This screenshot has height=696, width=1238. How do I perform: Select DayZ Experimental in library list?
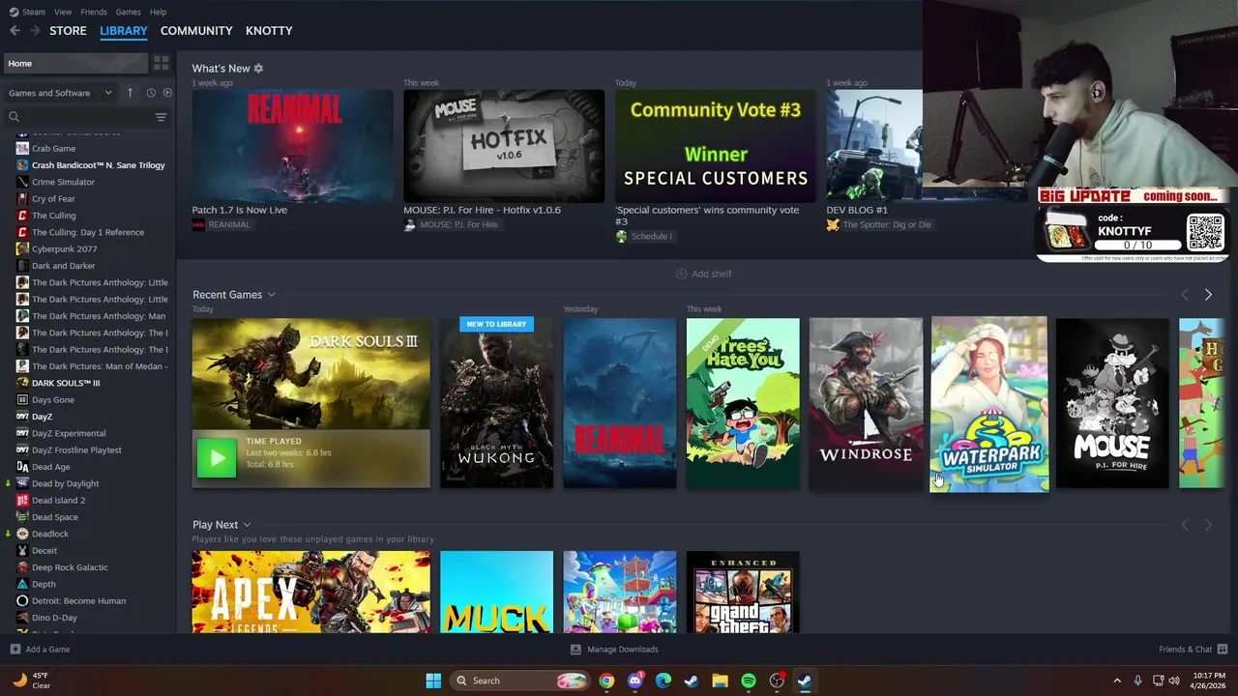tap(69, 433)
